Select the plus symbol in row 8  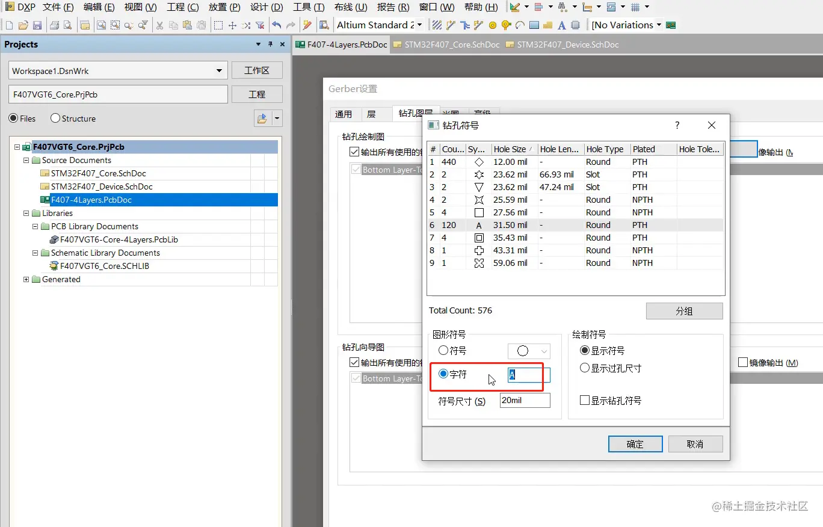point(479,250)
